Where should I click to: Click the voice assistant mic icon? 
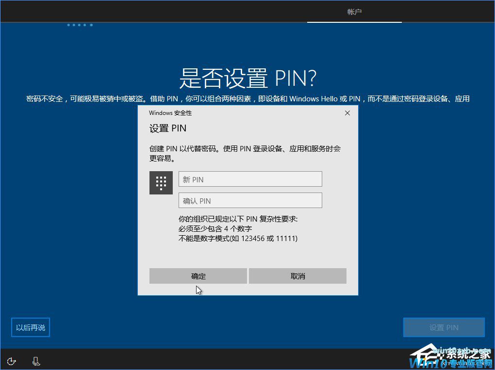[x=36, y=361]
